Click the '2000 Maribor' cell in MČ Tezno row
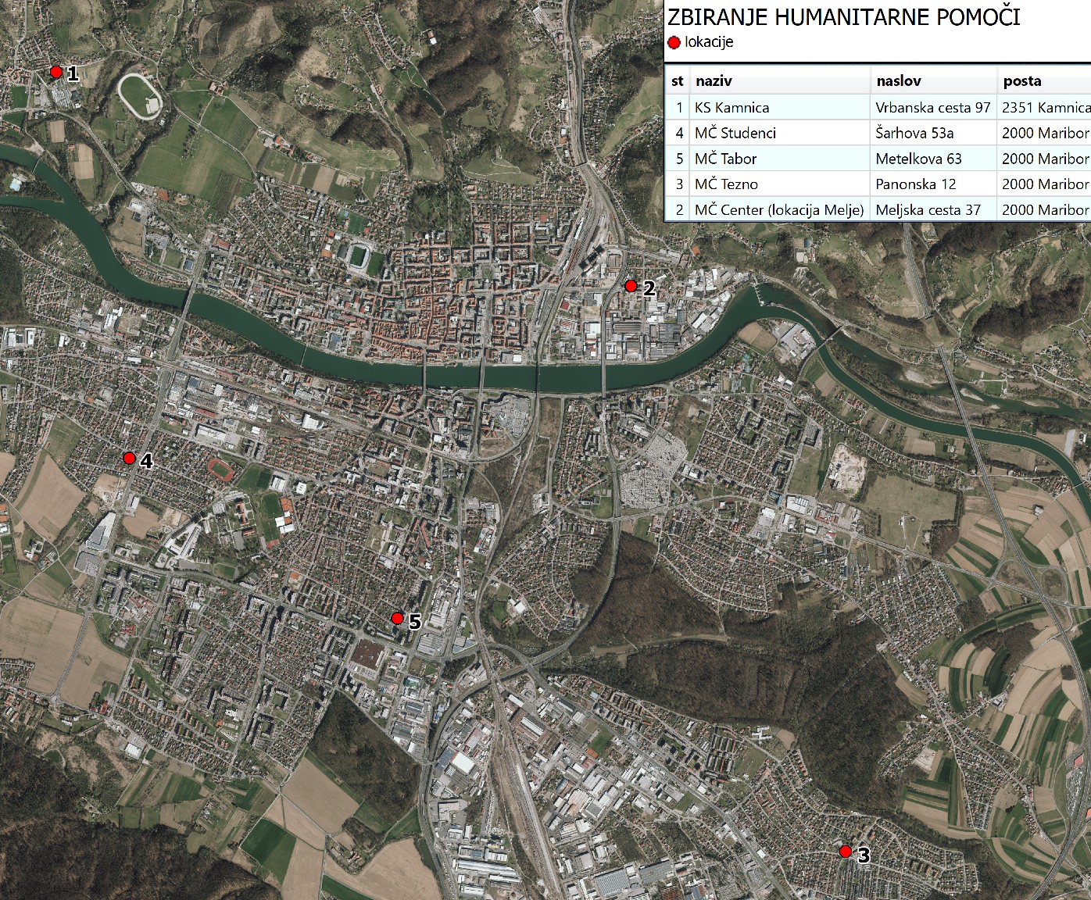The width and height of the screenshot is (1091, 900). click(x=1044, y=184)
